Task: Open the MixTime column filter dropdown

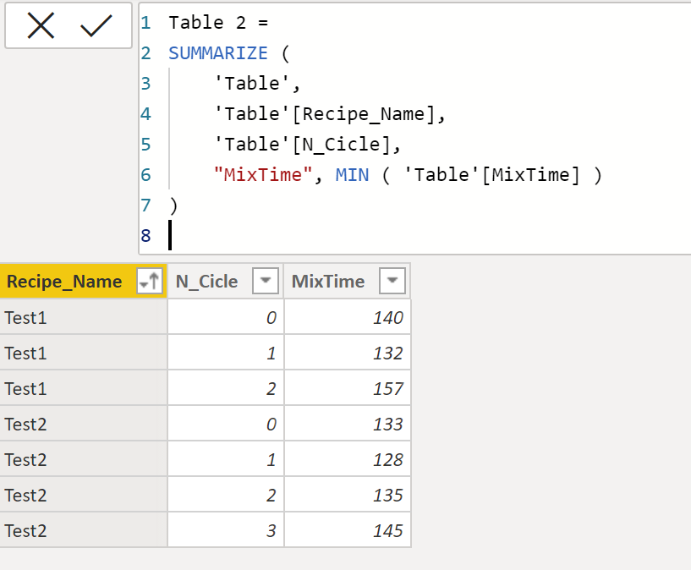Action: 392,281
